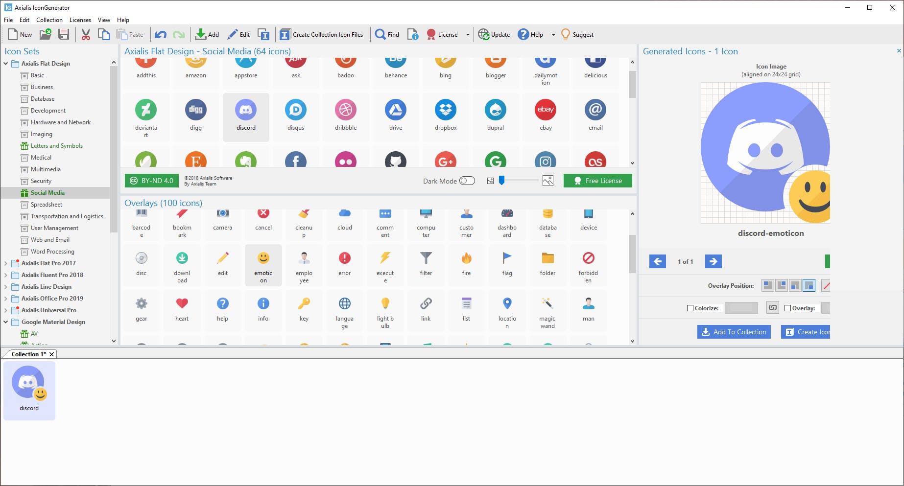The height and width of the screenshot is (486, 904).
Task: Set overlay position to top-left
Action: [768, 285]
